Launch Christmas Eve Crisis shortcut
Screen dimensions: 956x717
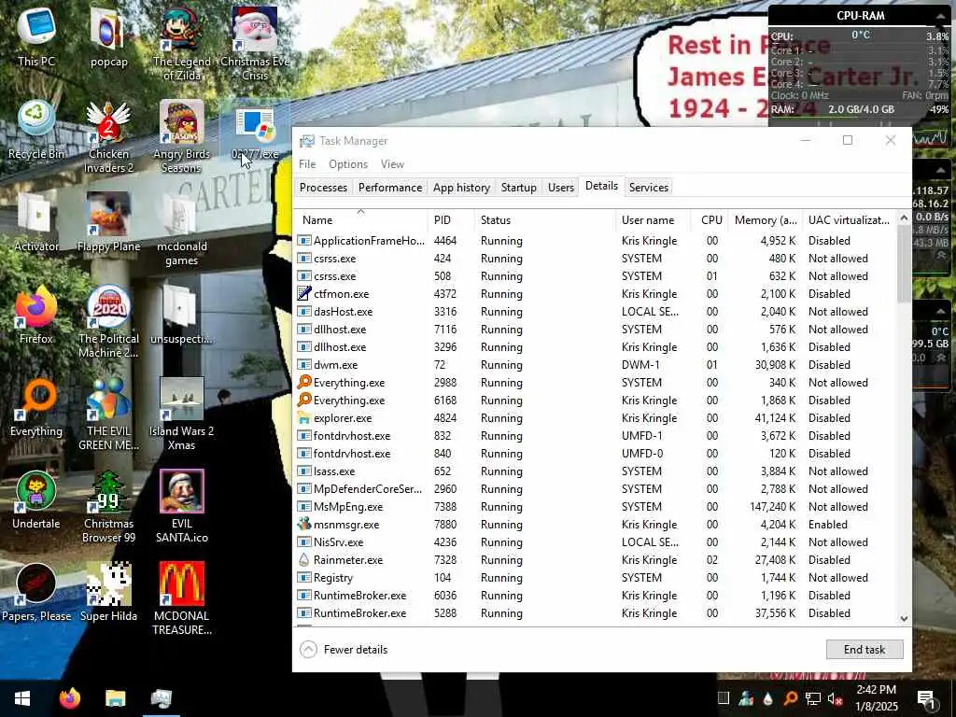254,43
